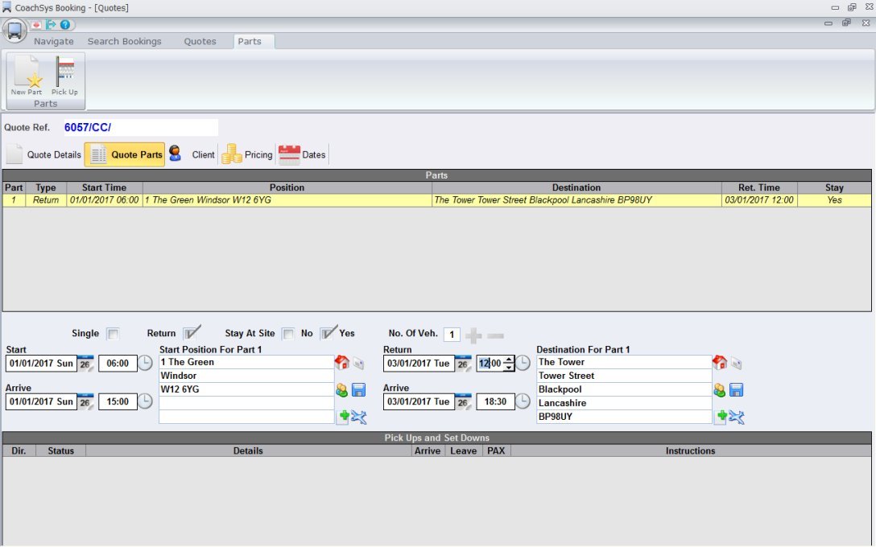This screenshot has width=876, height=547.
Task: Click the Ret. Time column header
Action: tap(759, 187)
